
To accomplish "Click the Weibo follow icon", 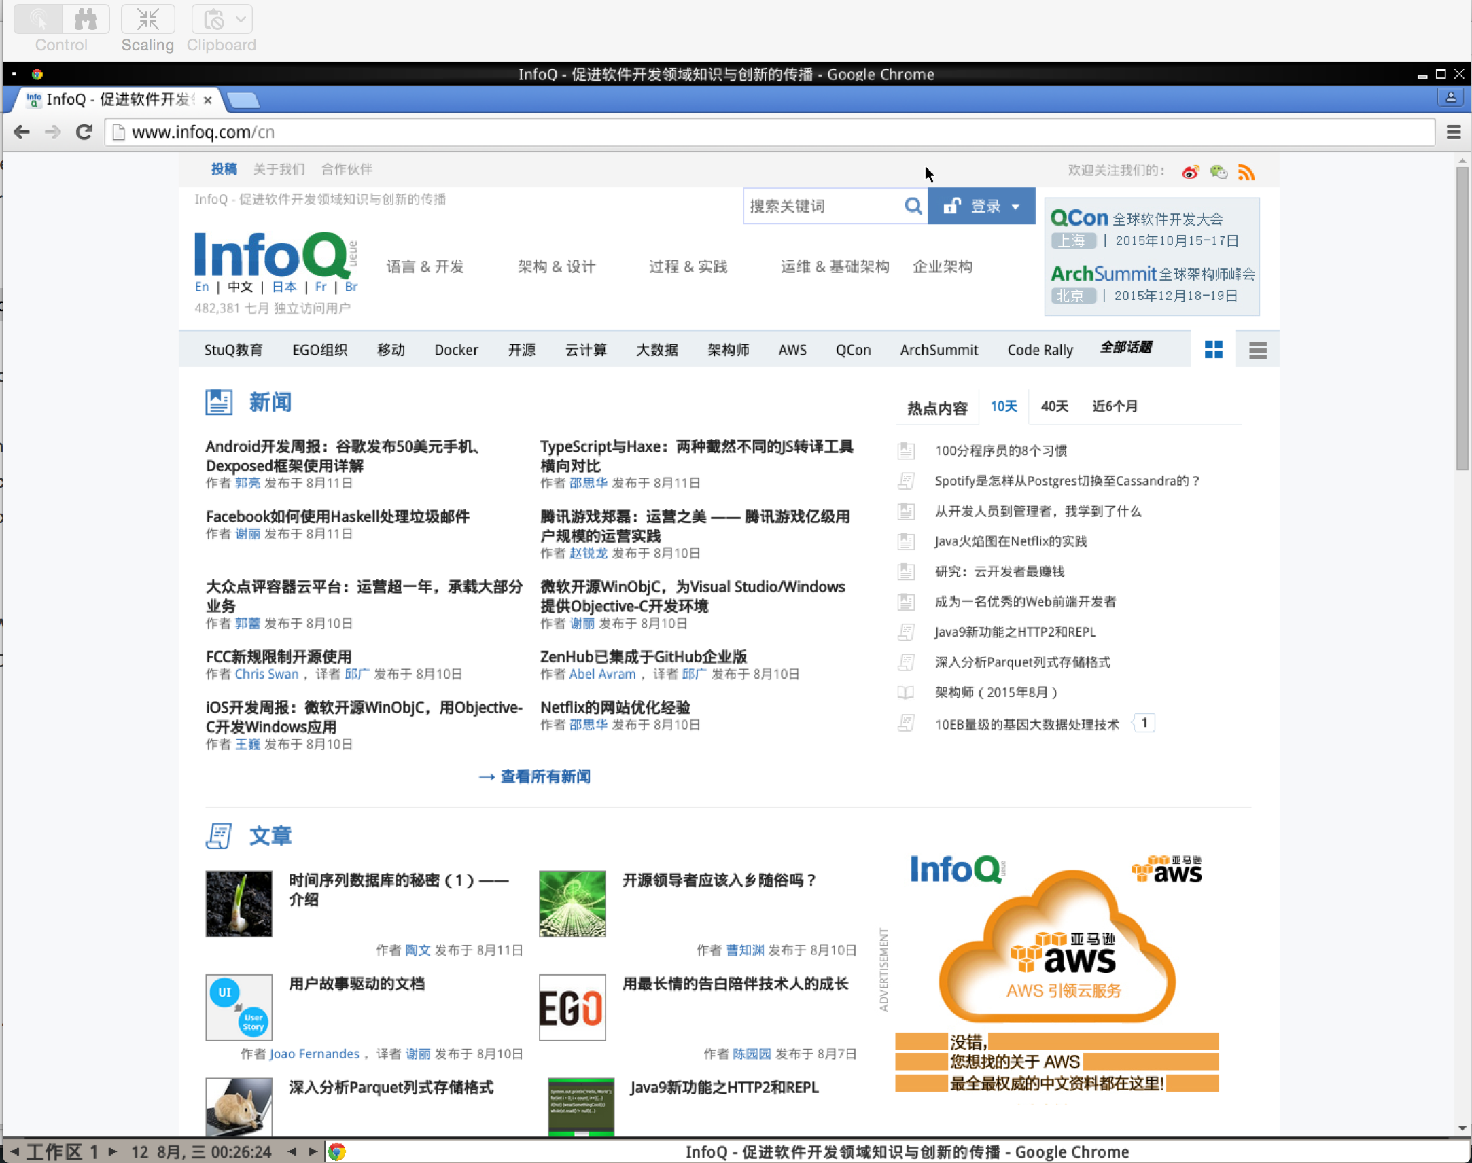I will pos(1190,173).
